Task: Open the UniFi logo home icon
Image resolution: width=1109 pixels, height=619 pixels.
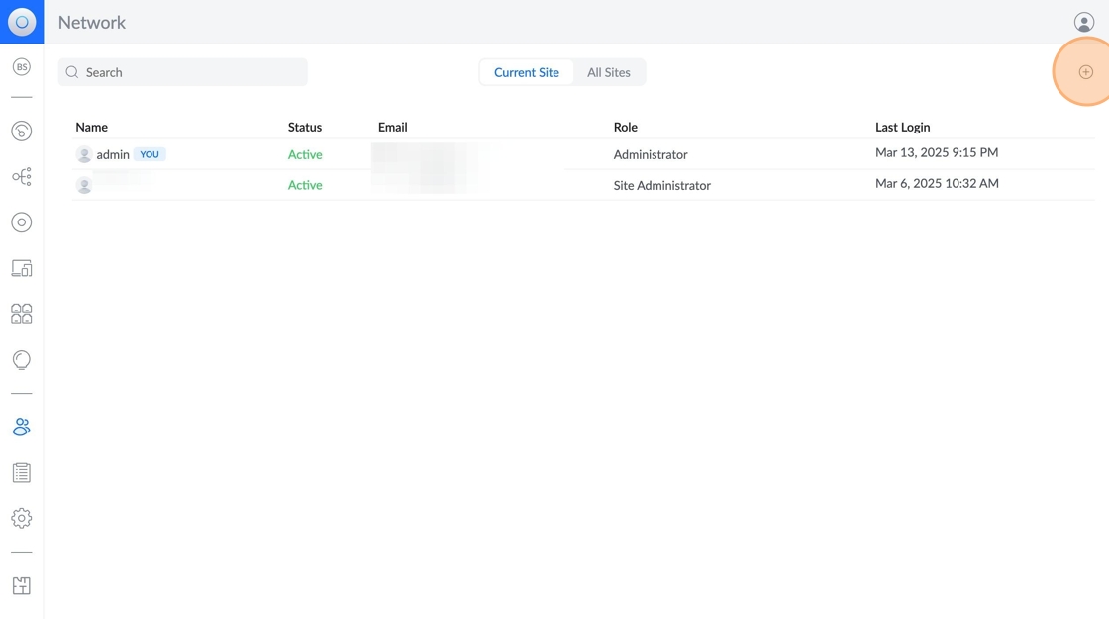Action: [x=22, y=22]
